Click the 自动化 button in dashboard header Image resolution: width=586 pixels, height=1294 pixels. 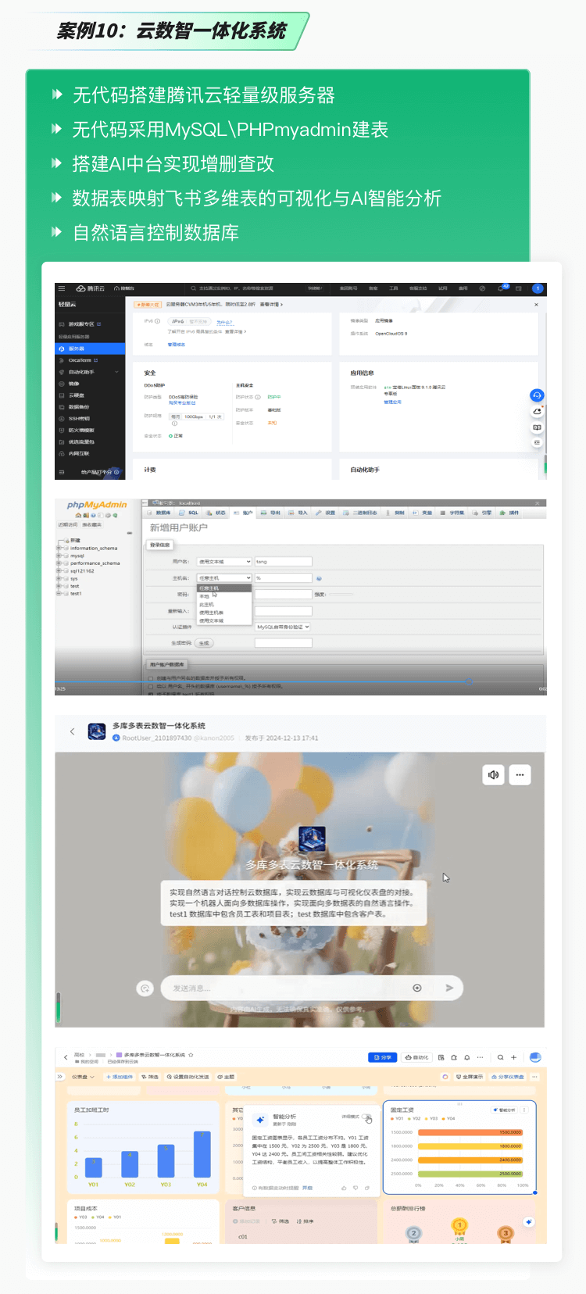[x=416, y=1057]
